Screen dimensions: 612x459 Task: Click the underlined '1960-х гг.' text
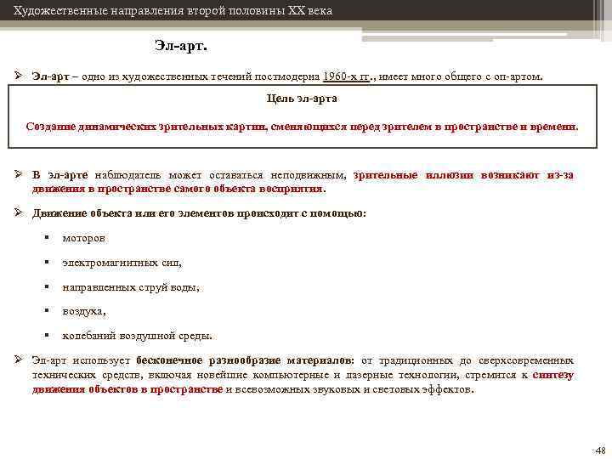[x=347, y=76]
